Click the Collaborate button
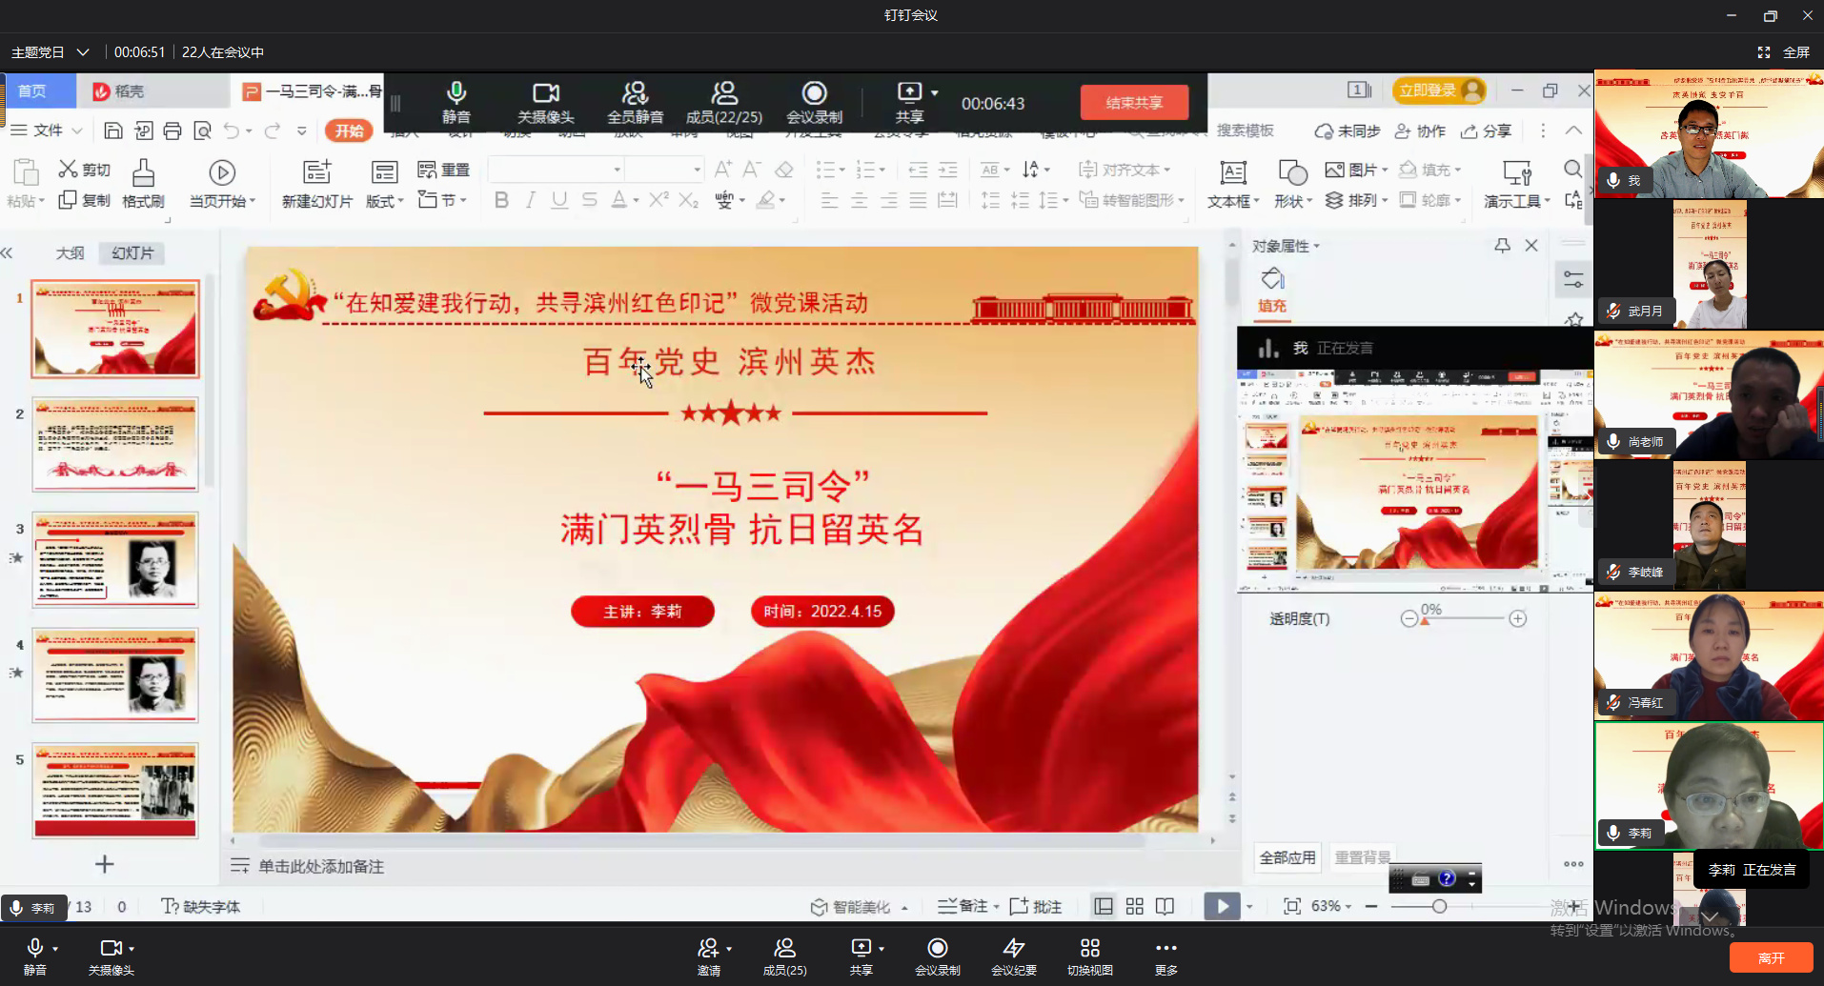This screenshot has height=986, width=1824. pos(1420,131)
